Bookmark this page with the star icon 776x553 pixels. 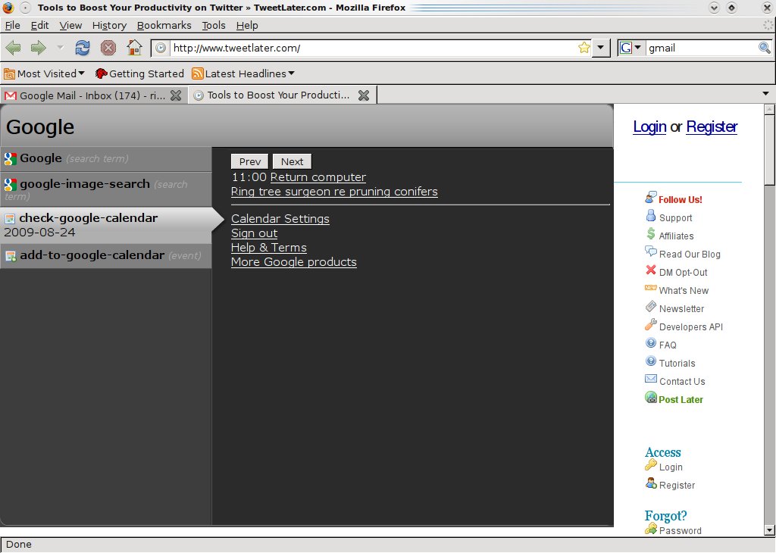(584, 48)
